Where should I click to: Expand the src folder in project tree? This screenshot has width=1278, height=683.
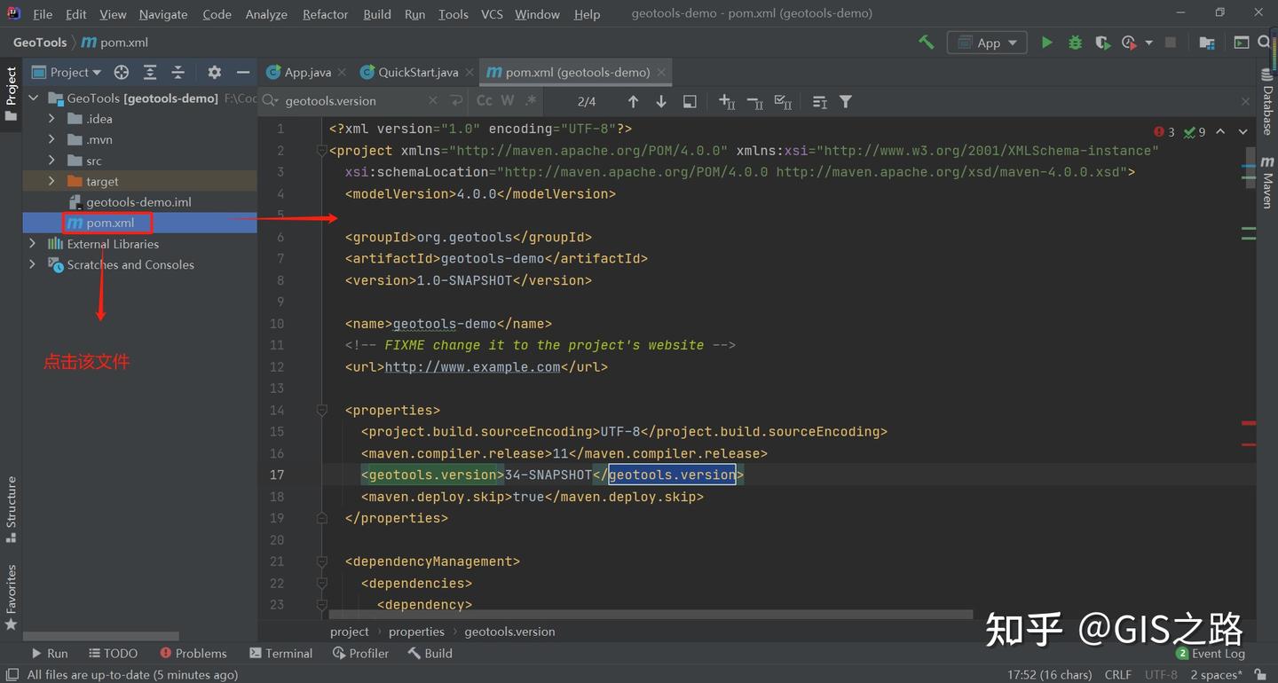[51, 161]
